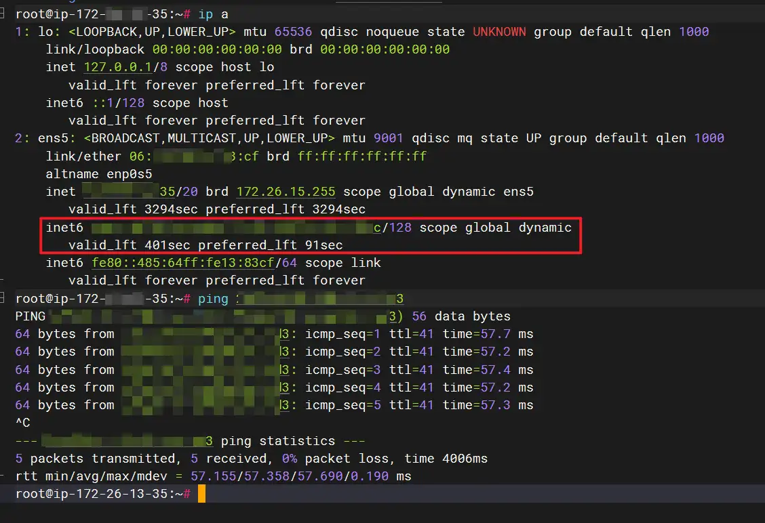Click the ^C interrupt line
Screen dimensions: 765x523
[22, 422]
